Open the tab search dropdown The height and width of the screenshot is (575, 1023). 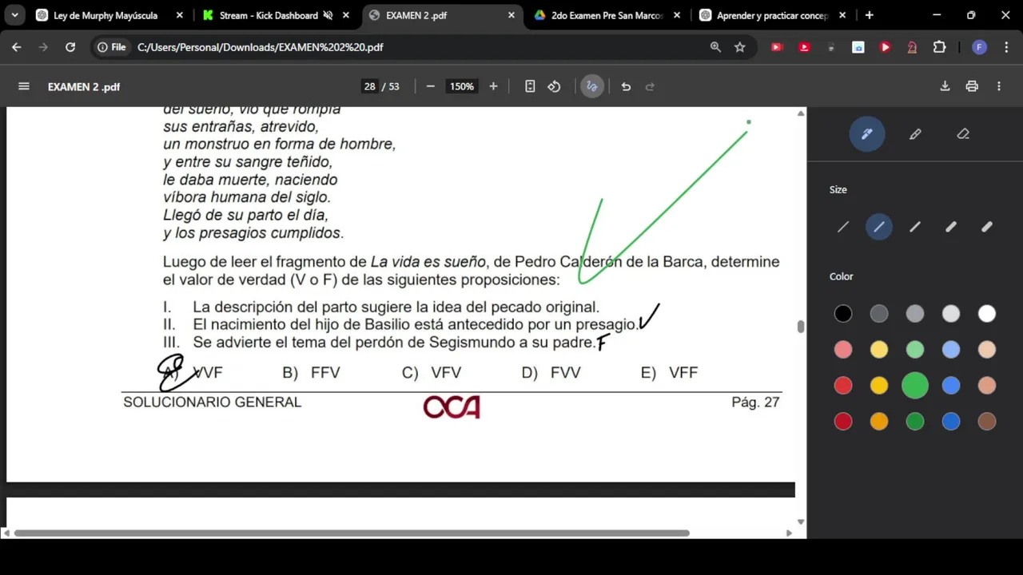click(x=14, y=15)
